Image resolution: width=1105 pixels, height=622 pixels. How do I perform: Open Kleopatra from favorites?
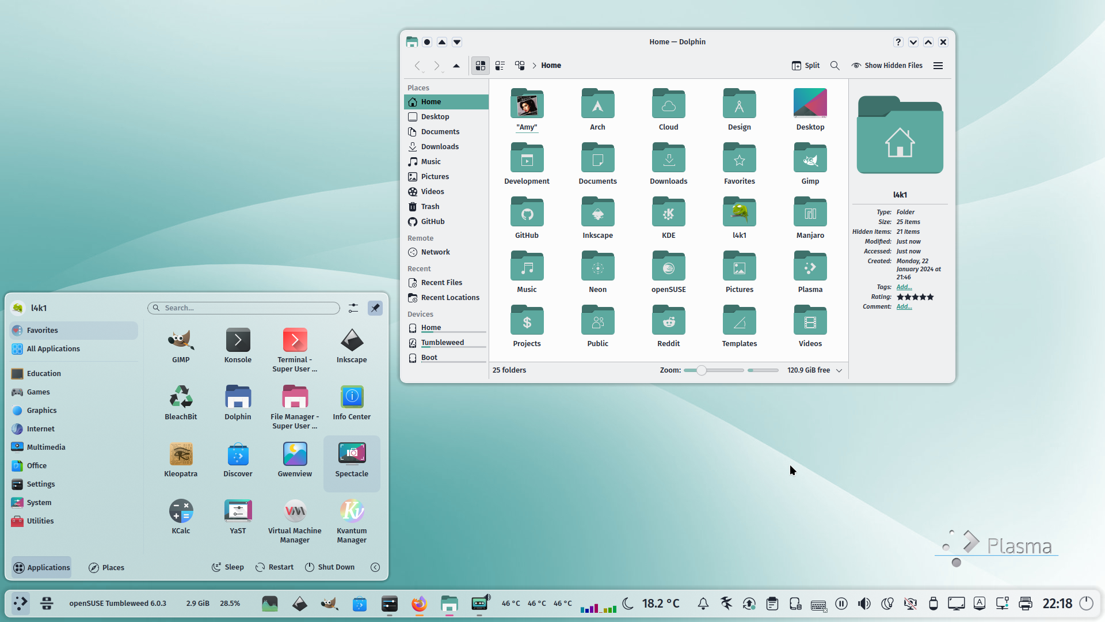pos(181,460)
